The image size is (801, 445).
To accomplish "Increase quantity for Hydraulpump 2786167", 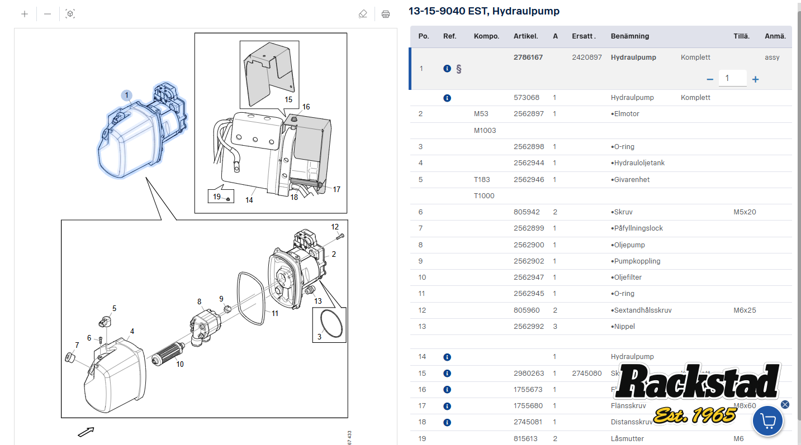I will (x=756, y=79).
